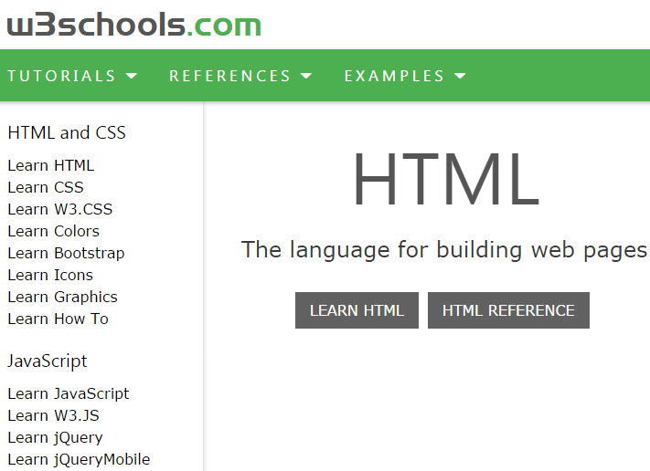Go to Learn jQuery tutorial

(x=55, y=437)
